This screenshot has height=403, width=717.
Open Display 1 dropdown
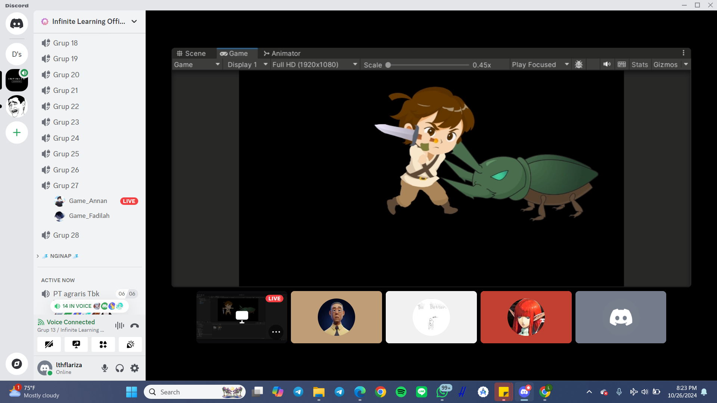tap(247, 65)
